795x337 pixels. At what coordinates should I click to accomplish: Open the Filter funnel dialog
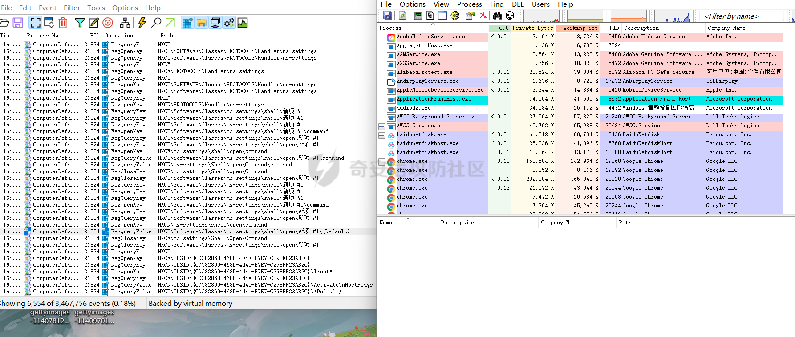coord(80,23)
